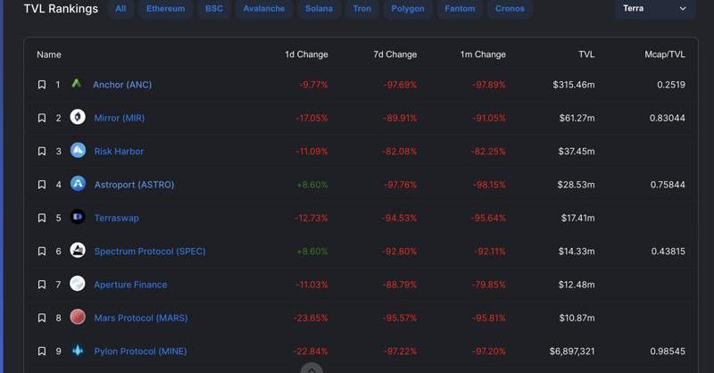The height and width of the screenshot is (373, 714).
Task: Click the Pylon Protocol logo icon
Action: coord(78,351)
